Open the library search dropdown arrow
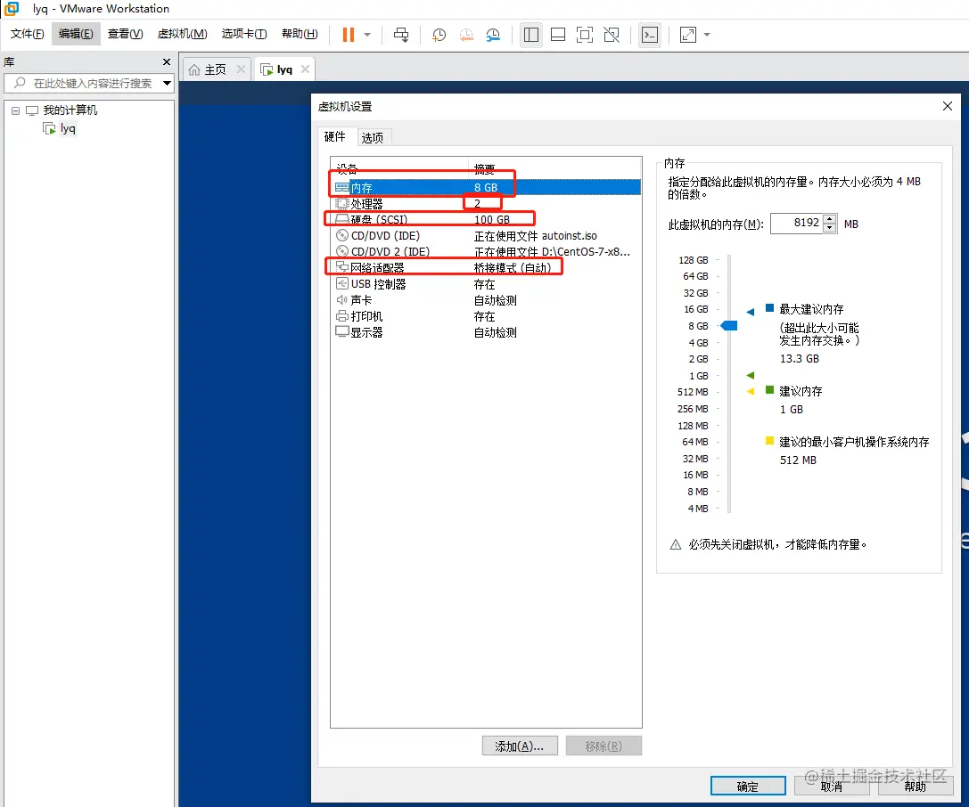 167,84
